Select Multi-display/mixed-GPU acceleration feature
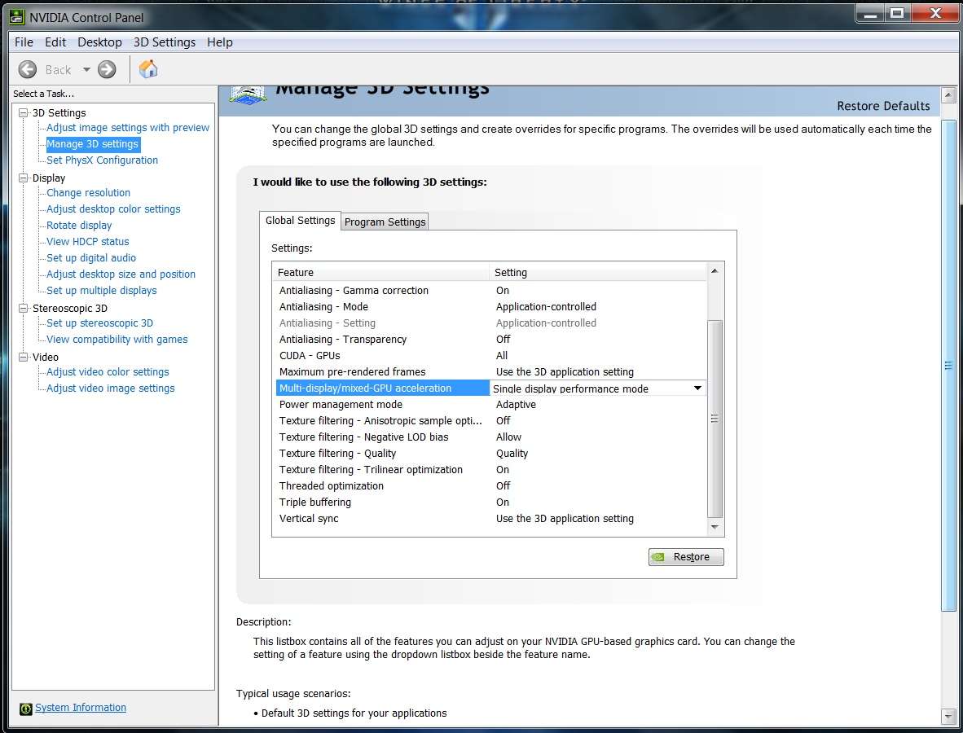The image size is (963, 733). (x=383, y=388)
